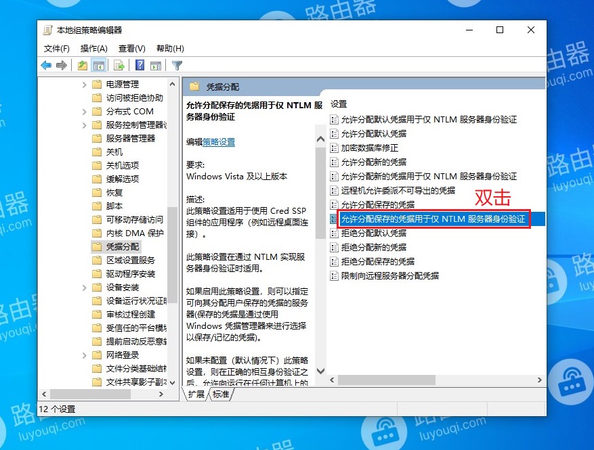
Task: Toggle the show/hide console tree icon
Action: click(99, 66)
